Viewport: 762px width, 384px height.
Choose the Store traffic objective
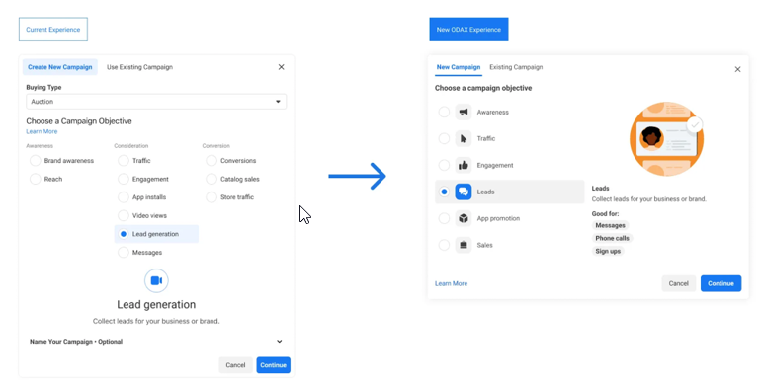212,197
